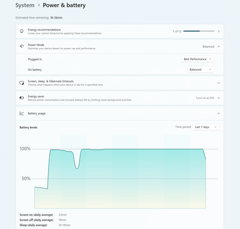Screen dimensions: 240x229
Task: Click the 100% line on battery graph
Action: tap(125, 149)
